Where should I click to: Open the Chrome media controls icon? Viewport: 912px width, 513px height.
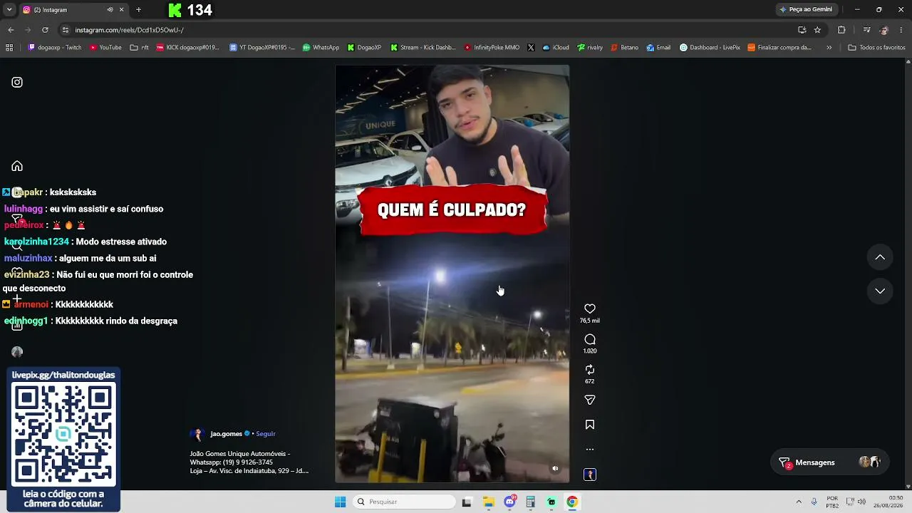(866, 30)
